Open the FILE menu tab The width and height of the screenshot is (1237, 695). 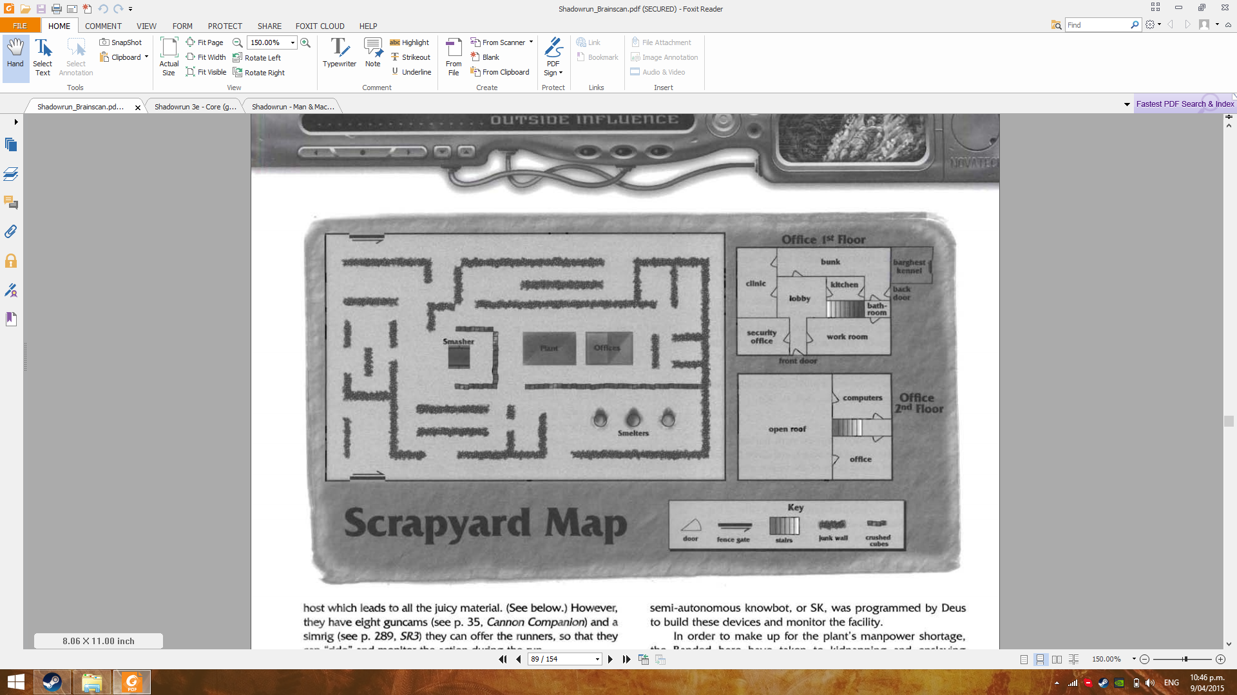tap(20, 26)
